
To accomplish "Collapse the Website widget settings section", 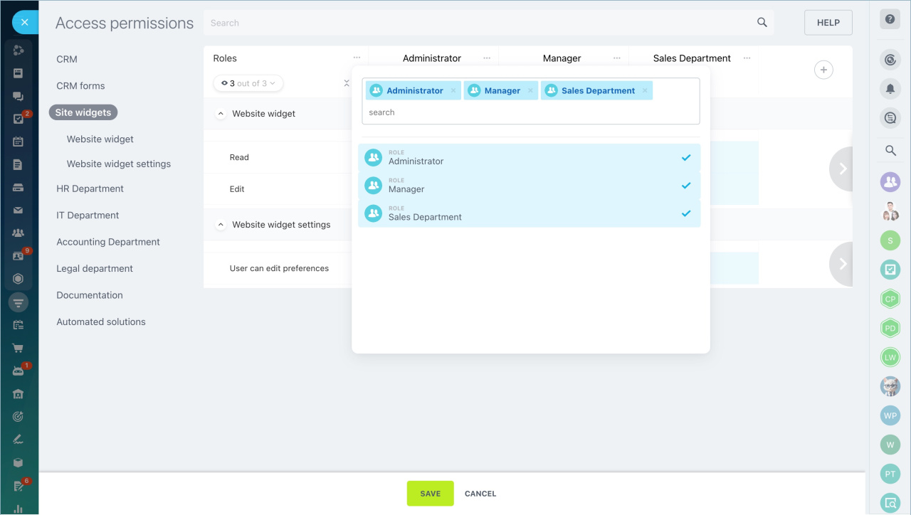I will tap(221, 225).
